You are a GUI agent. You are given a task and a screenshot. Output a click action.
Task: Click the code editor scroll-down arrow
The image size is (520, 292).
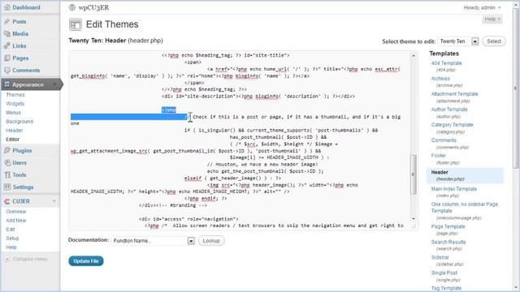(414, 219)
